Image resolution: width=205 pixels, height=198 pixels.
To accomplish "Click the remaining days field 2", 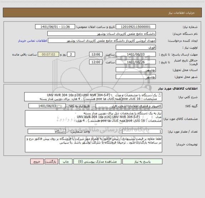I will (71, 54).
